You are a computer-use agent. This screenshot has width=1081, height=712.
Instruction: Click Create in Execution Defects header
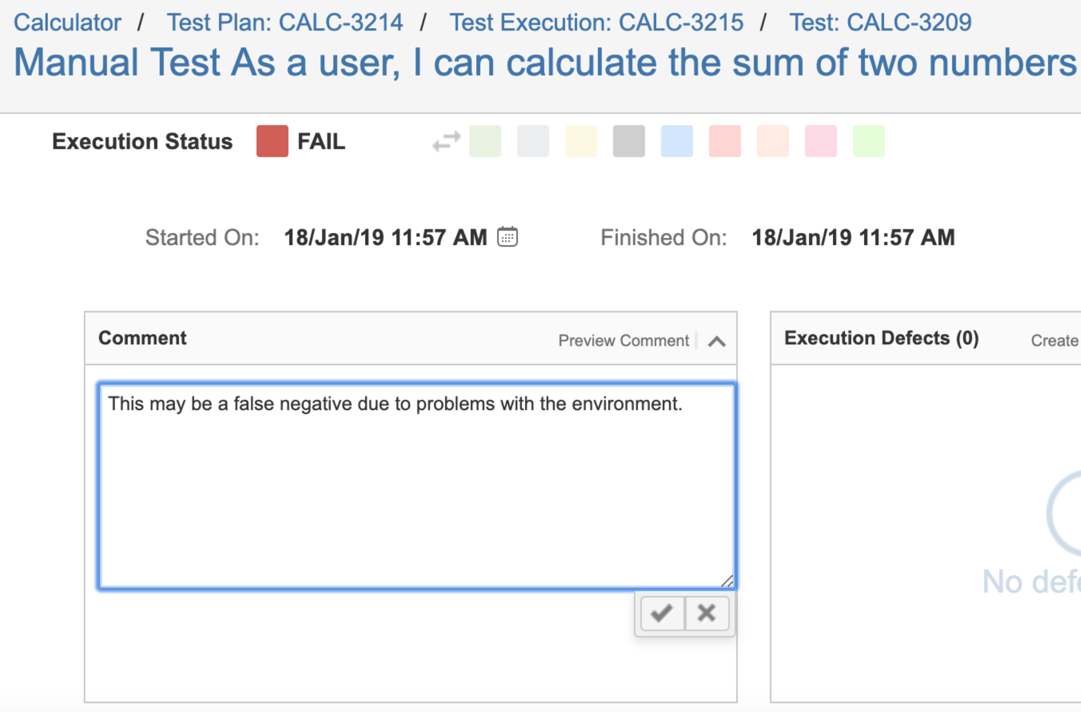[x=1055, y=340]
